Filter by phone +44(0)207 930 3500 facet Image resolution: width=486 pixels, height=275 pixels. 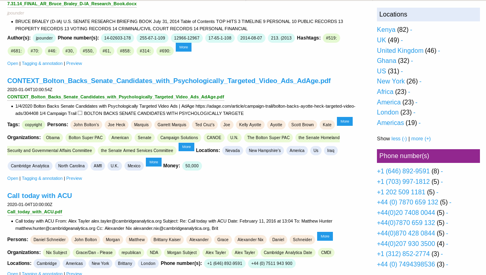406,244
